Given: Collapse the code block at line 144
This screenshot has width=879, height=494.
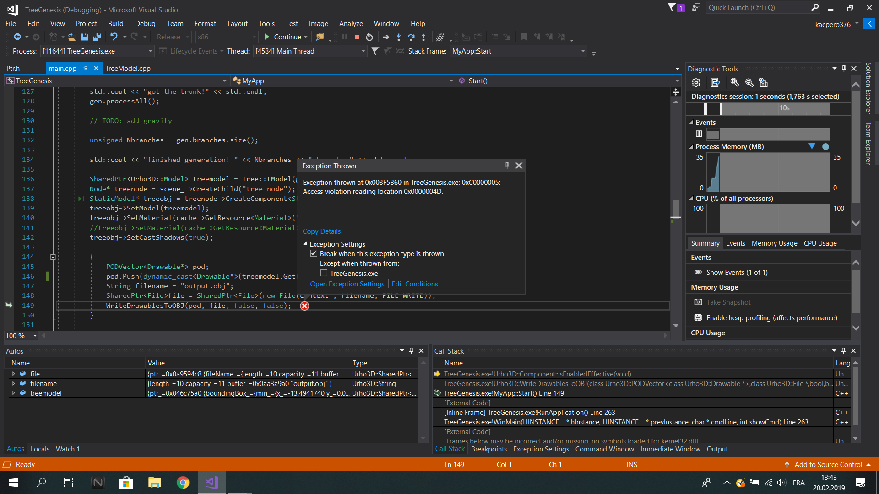Looking at the screenshot, I should (x=53, y=257).
